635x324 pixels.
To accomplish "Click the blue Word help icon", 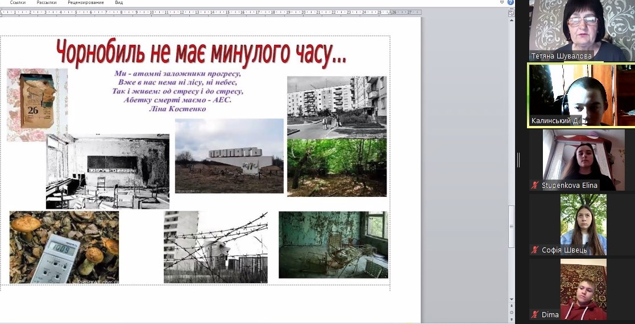I will pyautogui.click(x=511, y=3).
